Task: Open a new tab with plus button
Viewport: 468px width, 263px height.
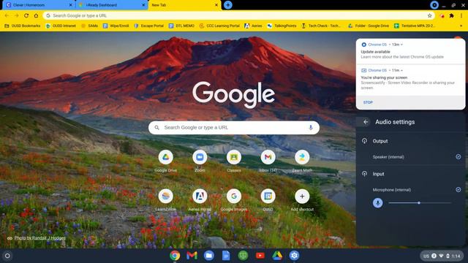Action: point(227,5)
